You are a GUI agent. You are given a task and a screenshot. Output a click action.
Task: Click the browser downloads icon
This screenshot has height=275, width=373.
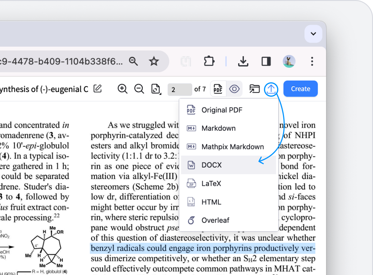click(243, 61)
